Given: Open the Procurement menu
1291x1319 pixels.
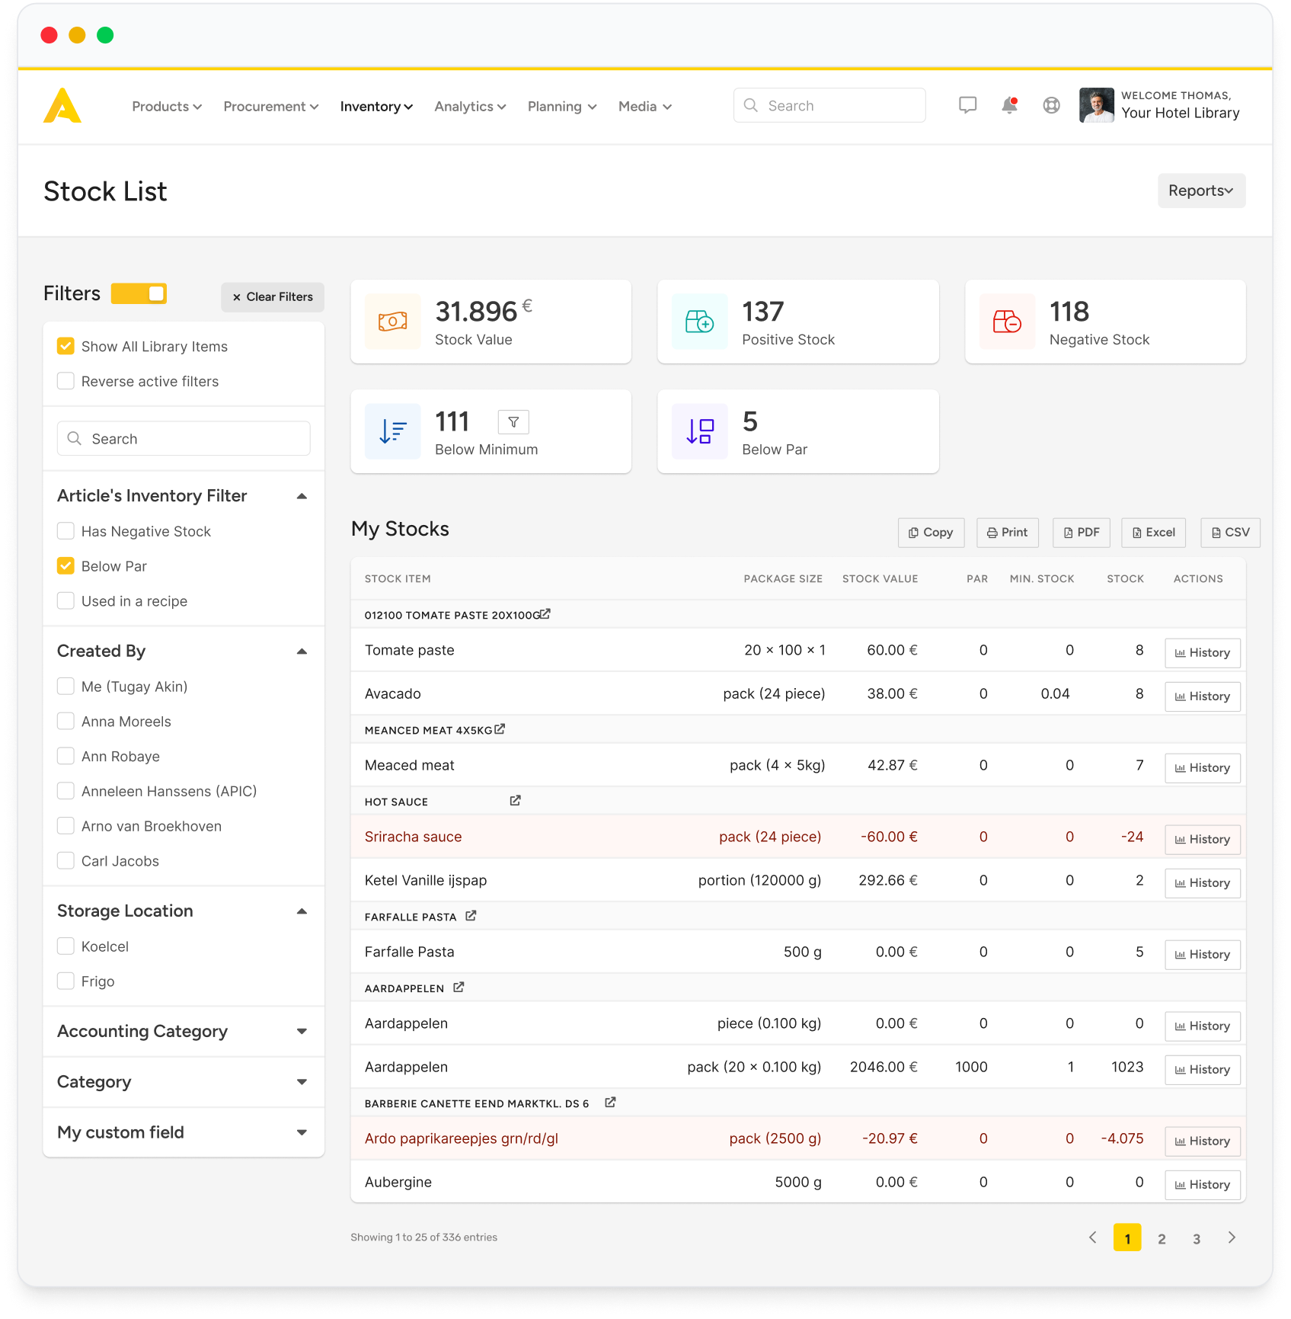Looking at the screenshot, I should (270, 107).
